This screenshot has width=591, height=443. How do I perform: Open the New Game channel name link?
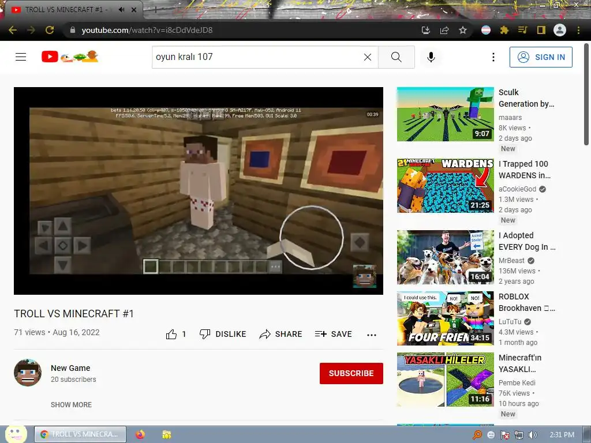[70, 368]
